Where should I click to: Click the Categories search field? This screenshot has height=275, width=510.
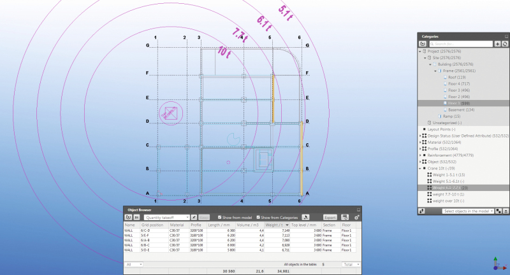461,44
